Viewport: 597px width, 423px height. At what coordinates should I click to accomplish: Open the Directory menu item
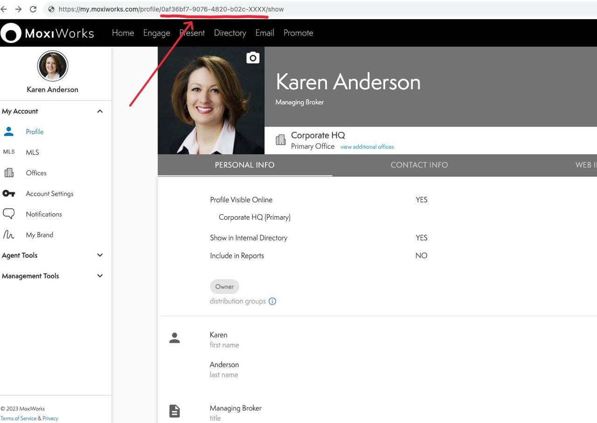pyautogui.click(x=230, y=33)
